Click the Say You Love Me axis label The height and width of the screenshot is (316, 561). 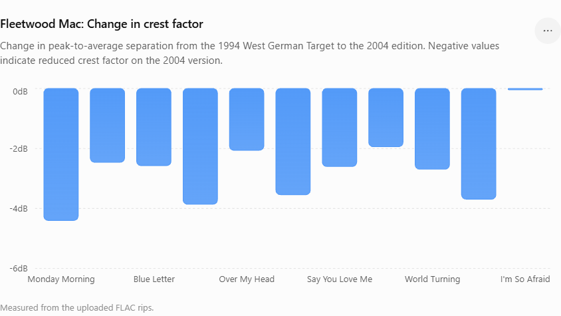(x=340, y=279)
